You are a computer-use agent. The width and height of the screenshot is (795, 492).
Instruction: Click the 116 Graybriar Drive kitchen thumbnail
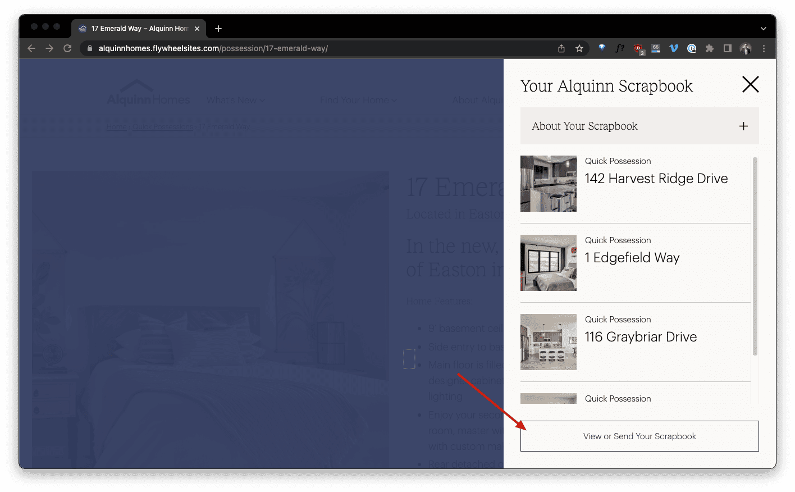(x=548, y=342)
